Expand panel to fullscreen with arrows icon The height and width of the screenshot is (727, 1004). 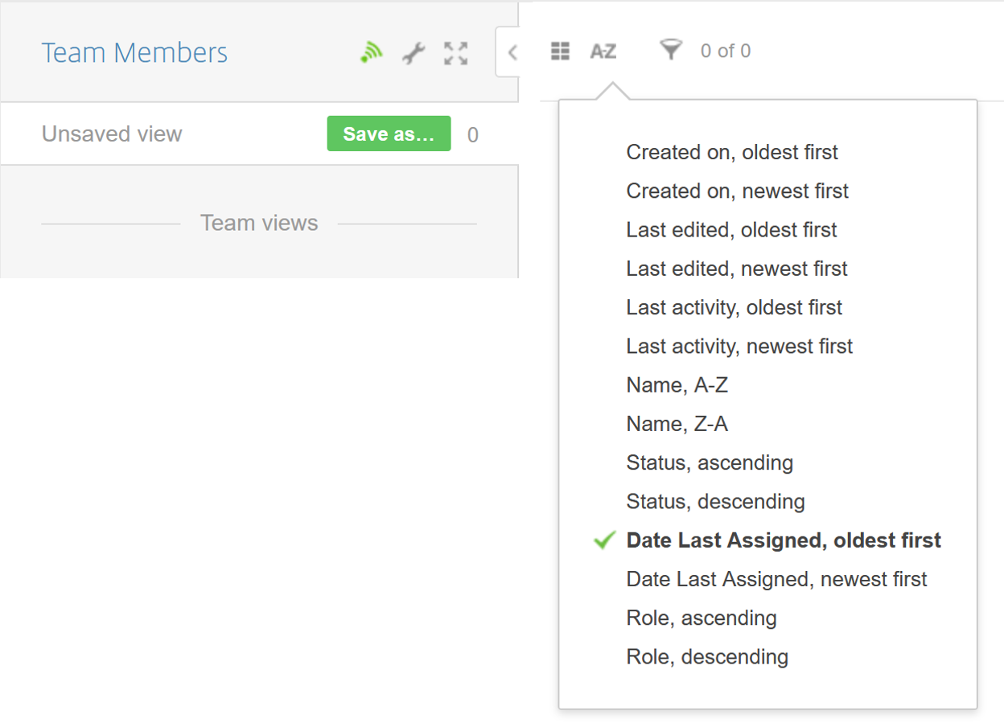[455, 52]
